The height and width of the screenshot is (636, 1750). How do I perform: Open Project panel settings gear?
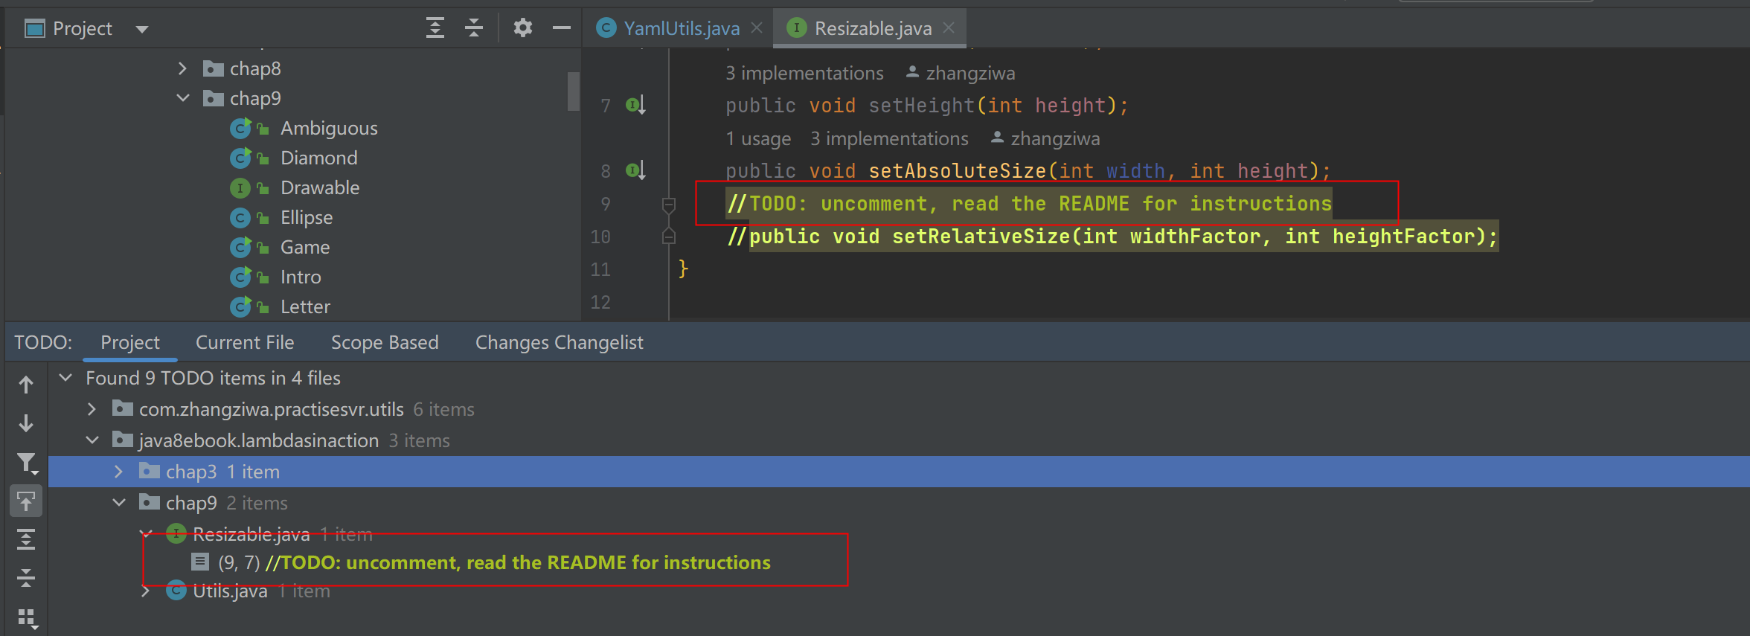[x=523, y=28]
